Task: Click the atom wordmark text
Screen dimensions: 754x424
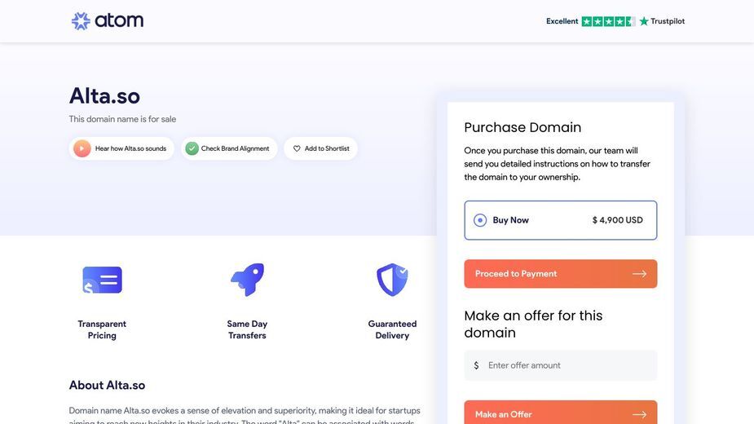Action: [119, 20]
